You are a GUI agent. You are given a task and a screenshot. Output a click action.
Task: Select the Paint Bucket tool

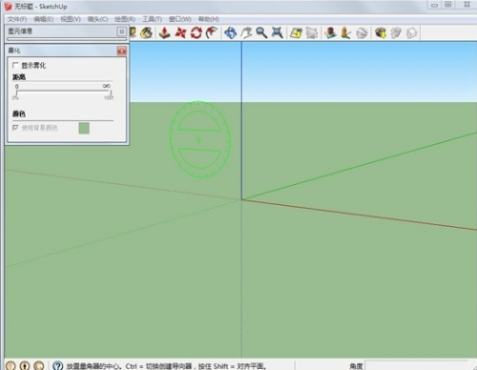[146, 32]
